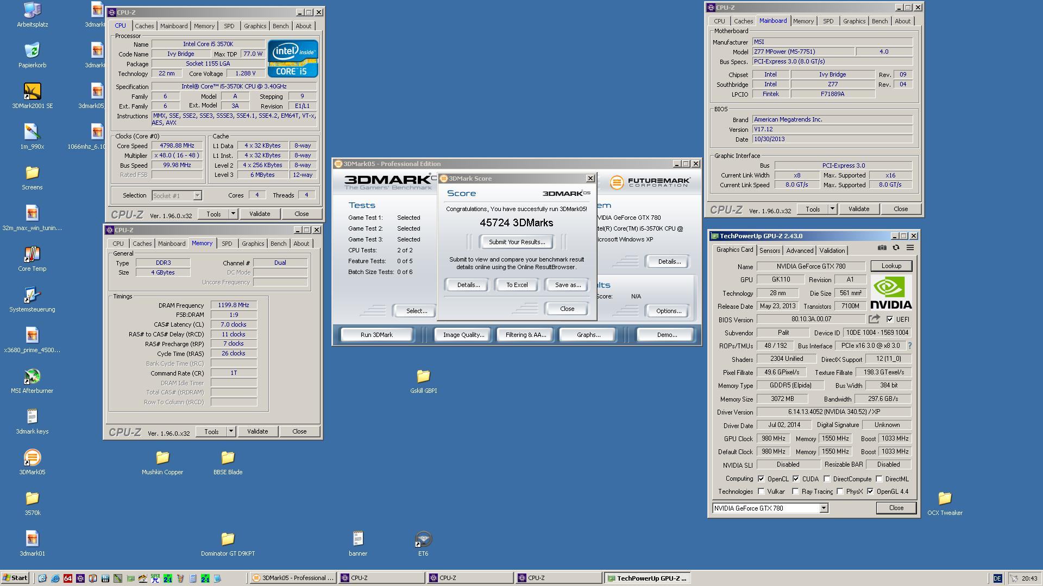Click Submit Your Results button
Image resolution: width=1043 pixels, height=586 pixels.
click(x=517, y=242)
